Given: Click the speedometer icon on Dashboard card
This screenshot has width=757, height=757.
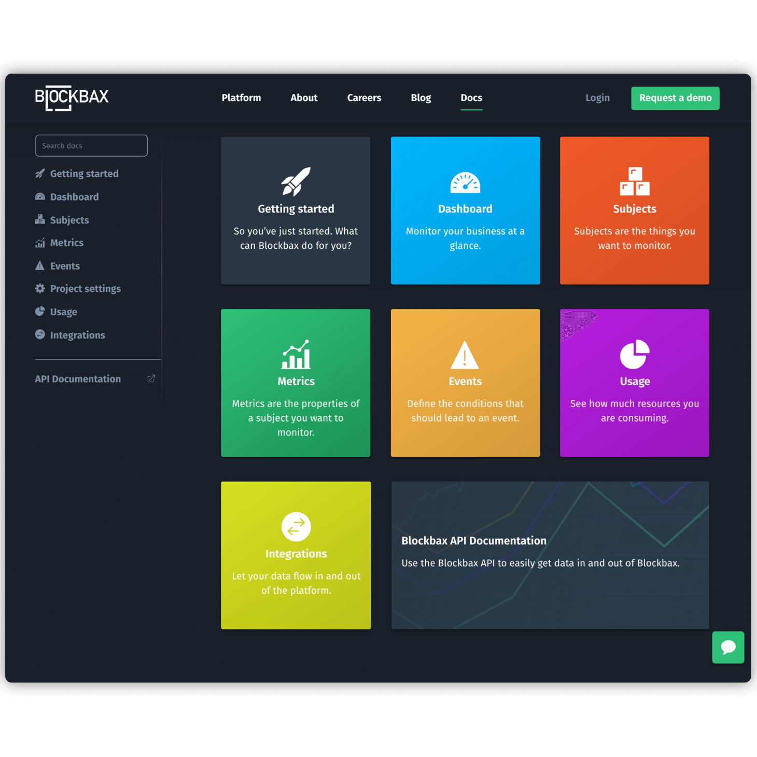Looking at the screenshot, I should [465, 183].
